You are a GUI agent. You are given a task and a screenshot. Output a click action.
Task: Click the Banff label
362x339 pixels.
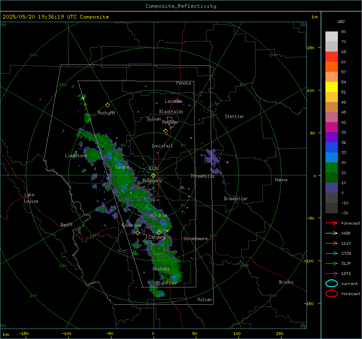pyautogui.click(x=66, y=225)
